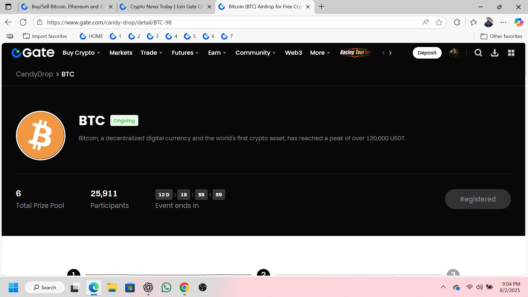Open the tab actions menu icon
The height and width of the screenshot is (297, 528).
click(8, 7)
